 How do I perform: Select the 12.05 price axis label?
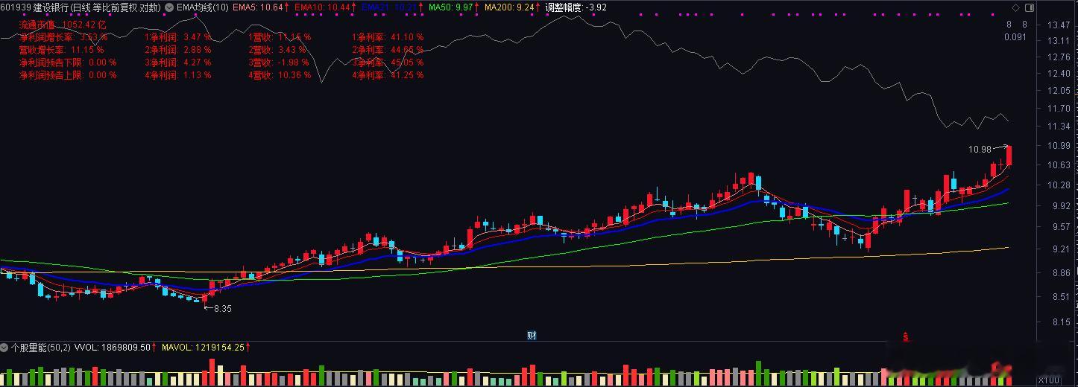click(x=1058, y=91)
